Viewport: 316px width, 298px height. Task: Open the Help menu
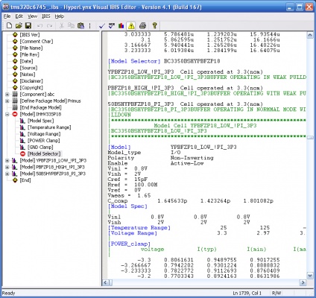point(60,16)
